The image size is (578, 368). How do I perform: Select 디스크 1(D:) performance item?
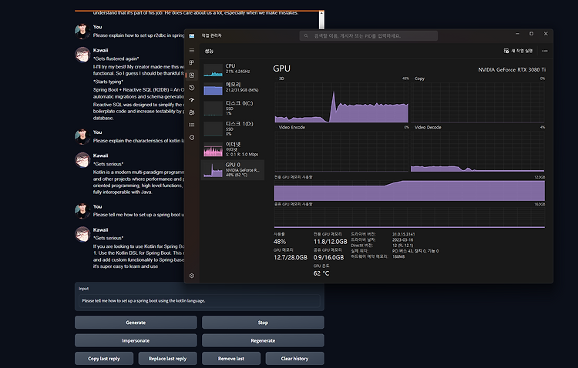[x=233, y=129]
